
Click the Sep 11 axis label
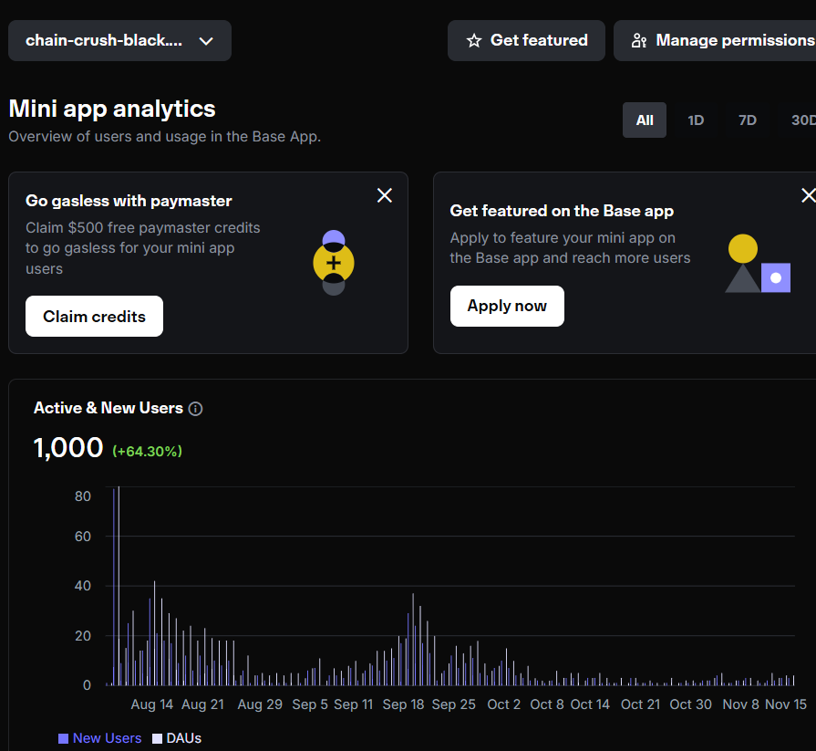click(x=354, y=704)
